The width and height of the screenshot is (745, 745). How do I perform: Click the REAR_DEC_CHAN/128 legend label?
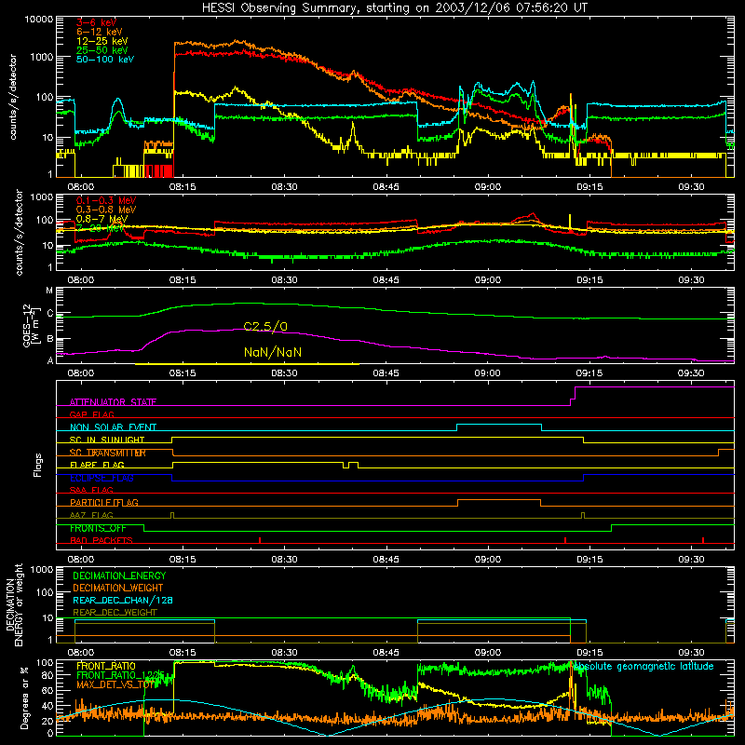(x=123, y=600)
